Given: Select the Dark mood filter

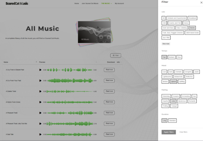Looking at the screenshot, I should click(171, 72).
